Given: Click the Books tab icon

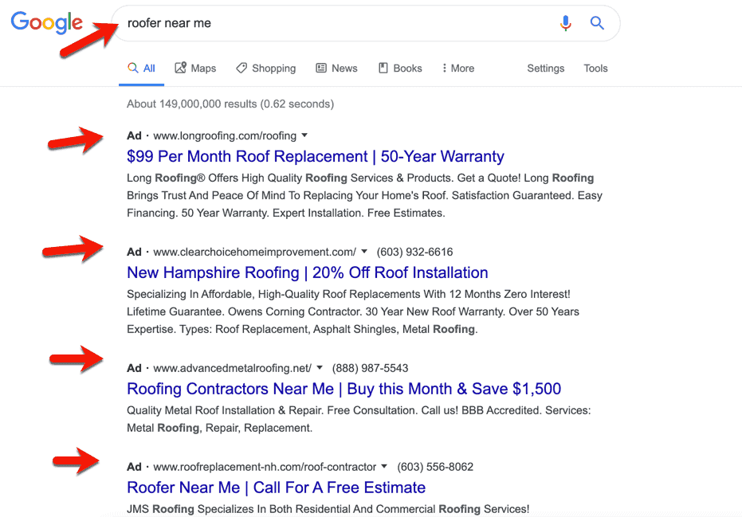Looking at the screenshot, I should coord(383,69).
